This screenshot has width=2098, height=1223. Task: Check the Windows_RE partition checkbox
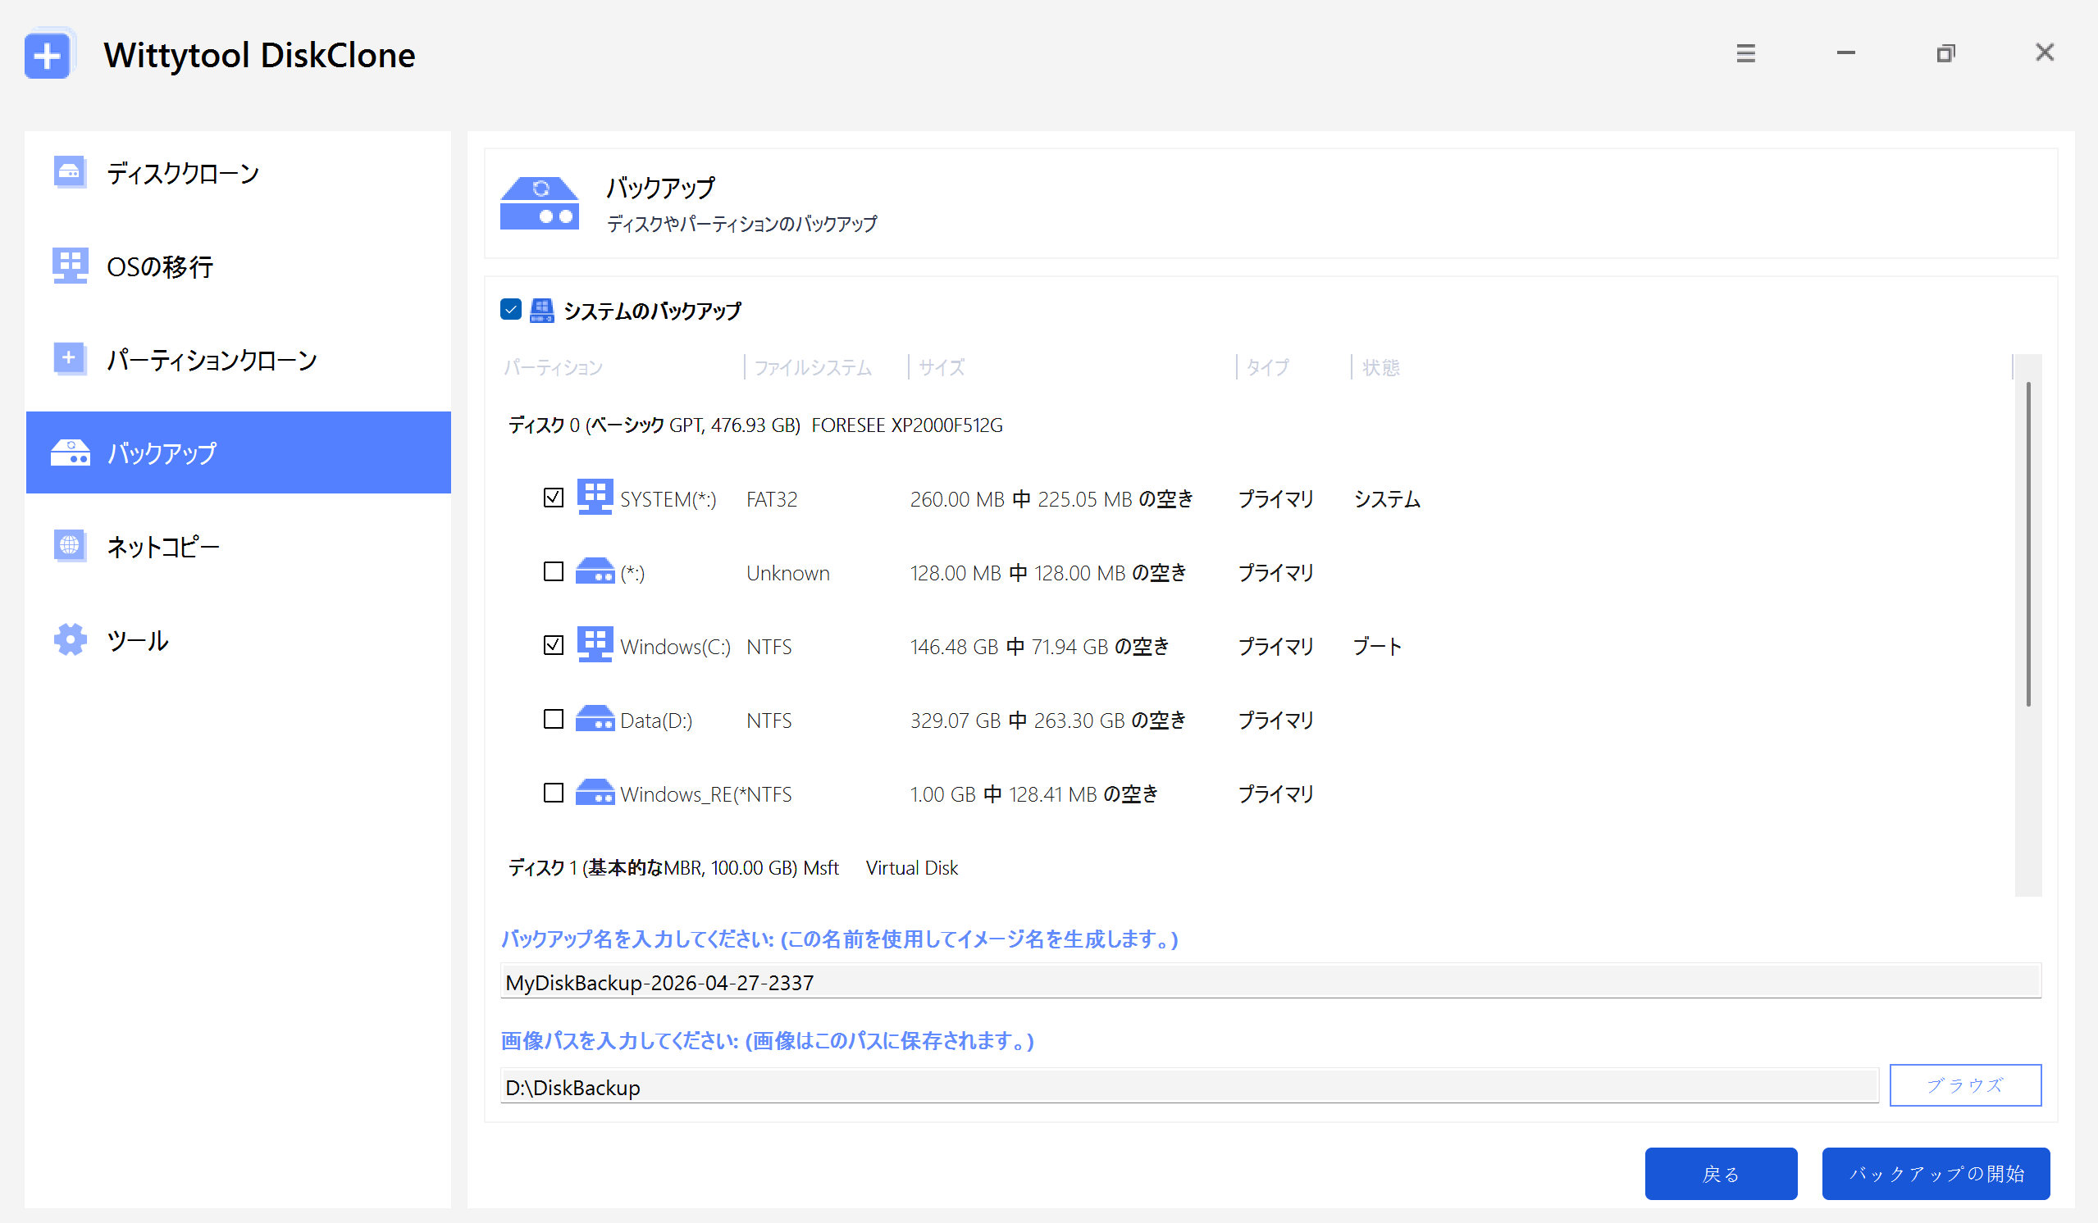[x=554, y=793]
